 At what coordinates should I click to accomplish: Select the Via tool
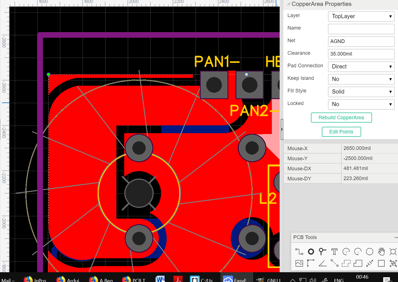click(323, 252)
